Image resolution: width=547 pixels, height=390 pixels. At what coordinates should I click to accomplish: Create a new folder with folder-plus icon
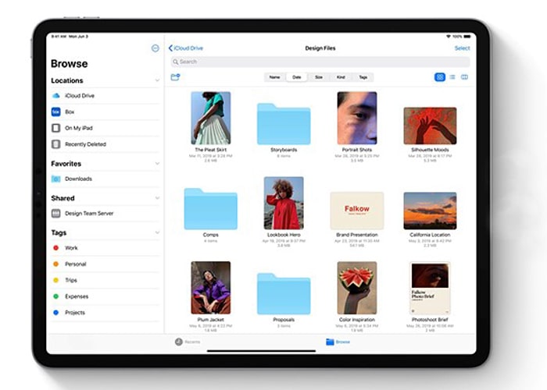(x=175, y=77)
